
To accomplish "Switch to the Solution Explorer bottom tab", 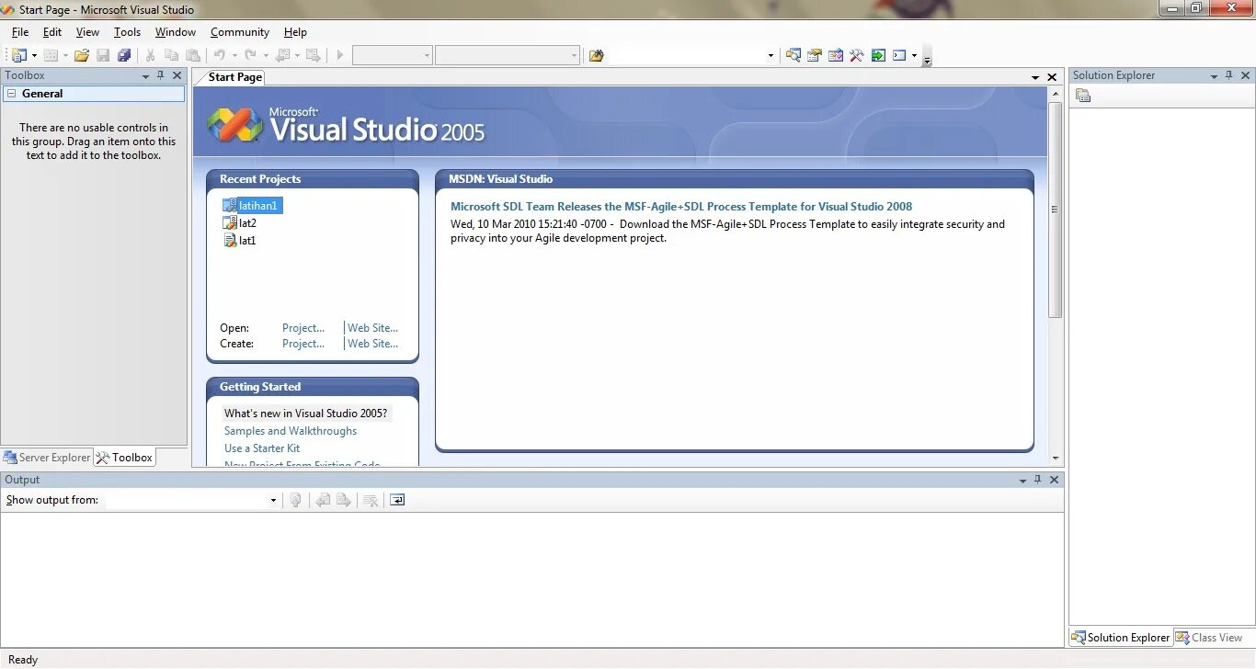I will [x=1121, y=637].
